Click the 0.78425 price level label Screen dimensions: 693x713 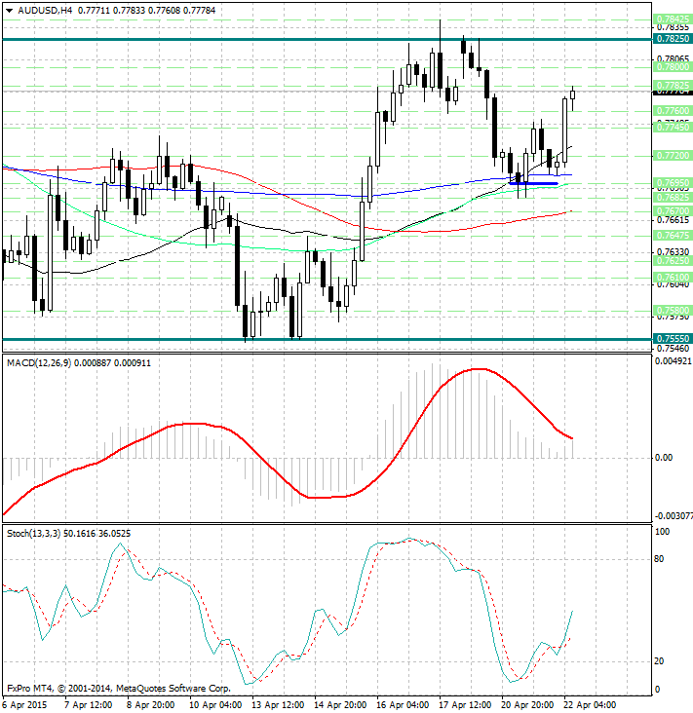tap(673, 19)
